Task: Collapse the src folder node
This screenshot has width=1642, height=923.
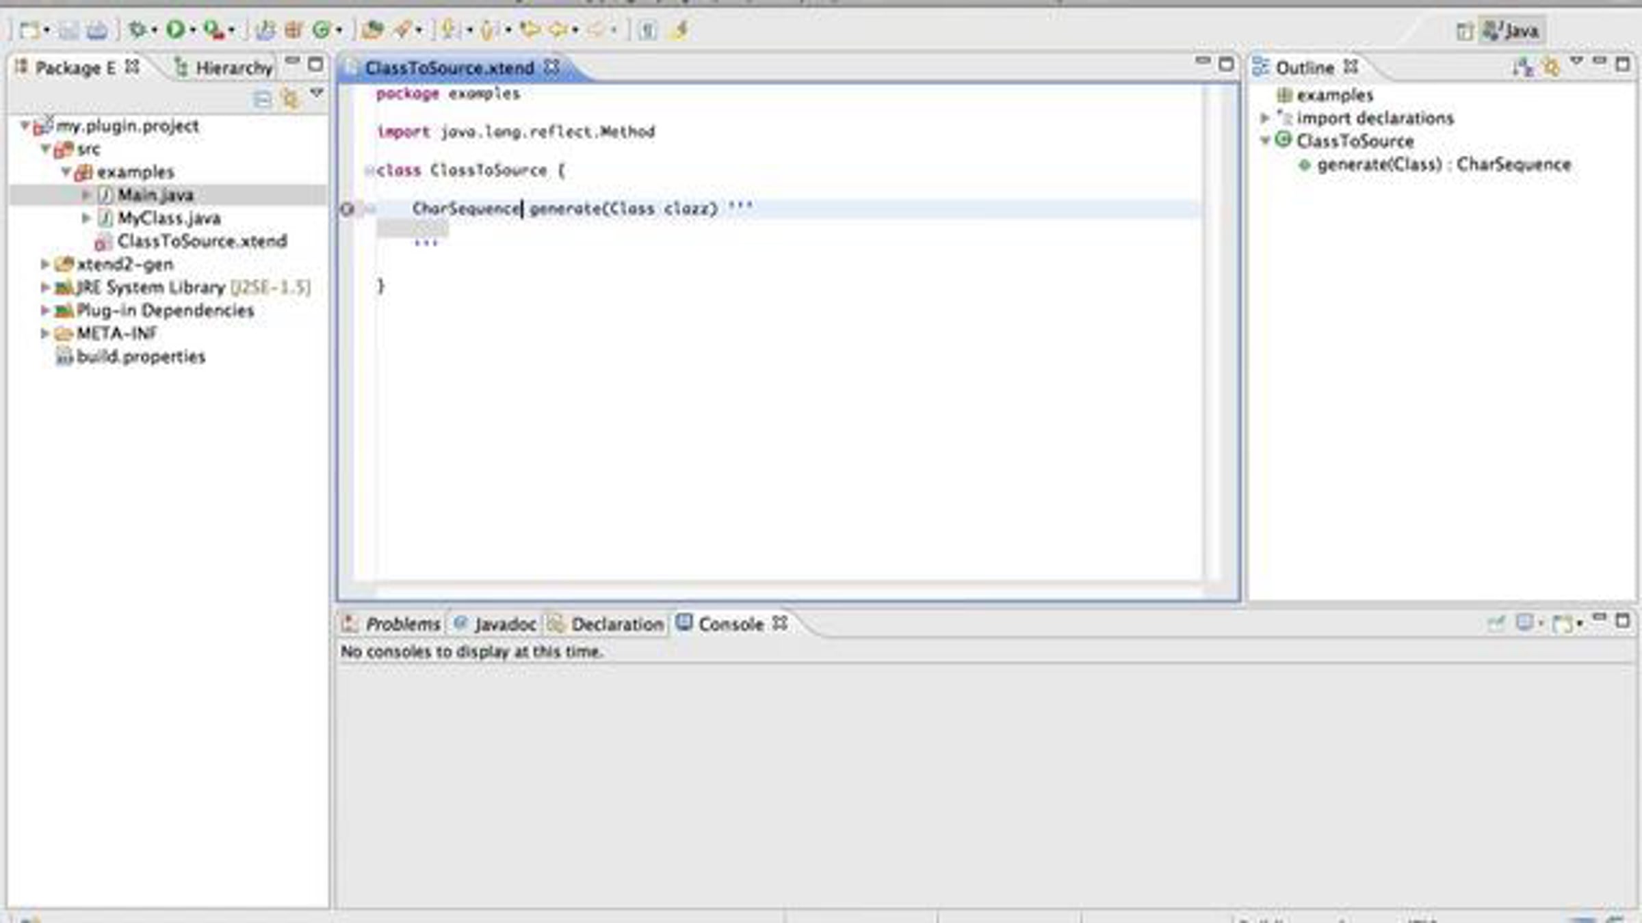Action: (46, 148)
